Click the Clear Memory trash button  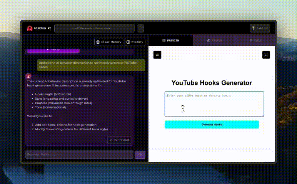point(108,42)
